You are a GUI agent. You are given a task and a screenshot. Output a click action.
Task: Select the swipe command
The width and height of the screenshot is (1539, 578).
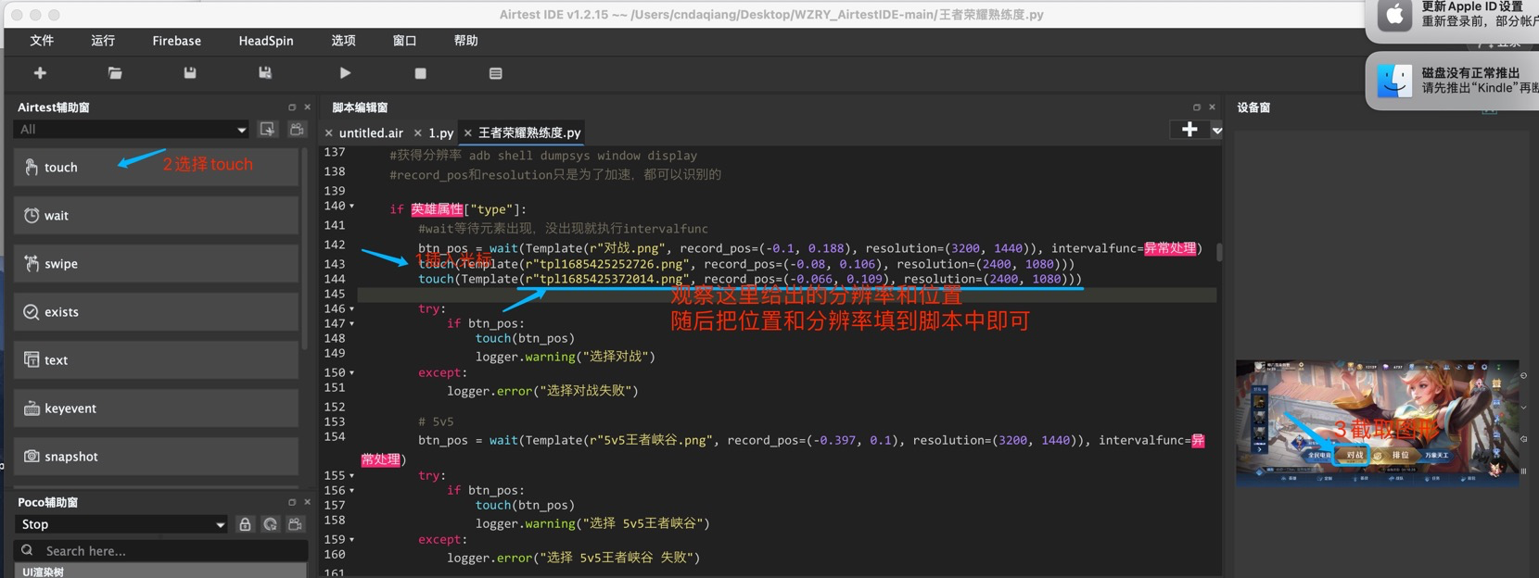pyautogui.click(x=156, y=264)
